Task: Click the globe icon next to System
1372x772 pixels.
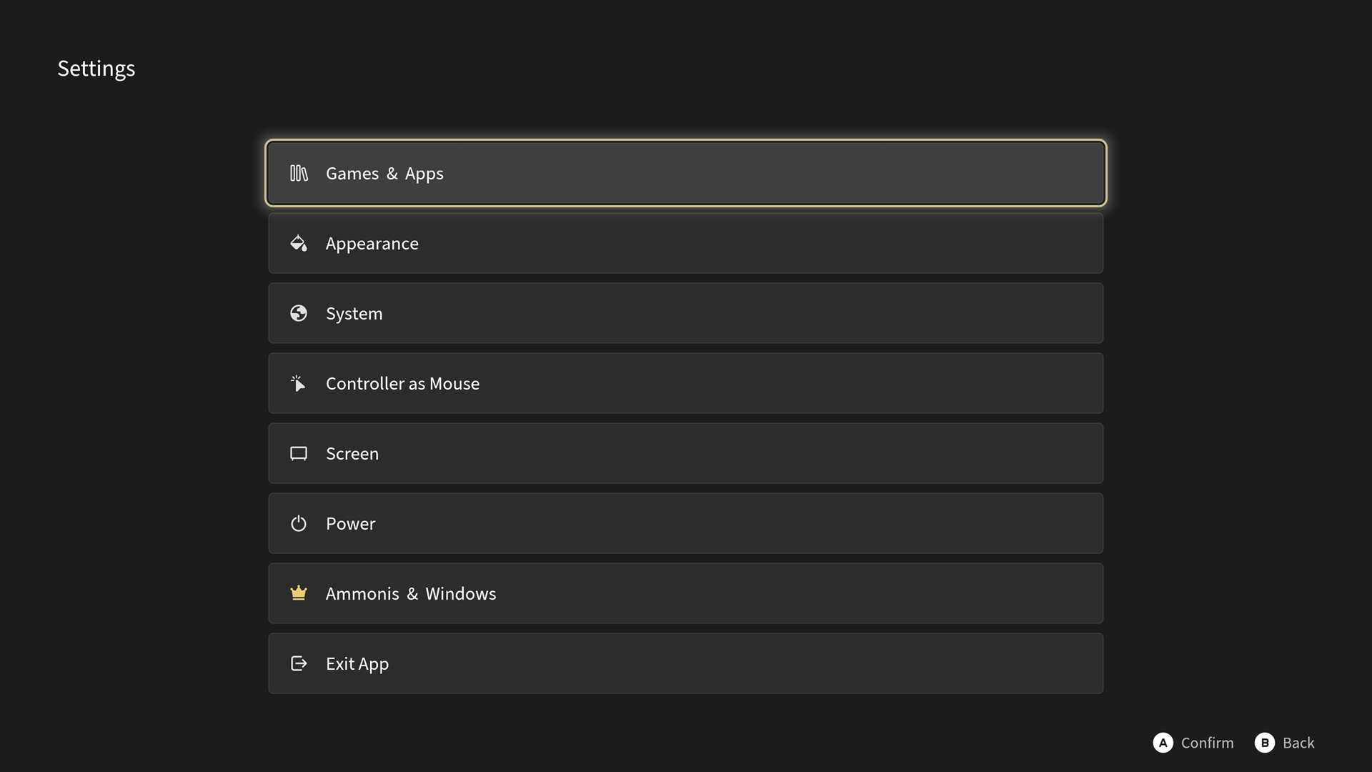Action: [299, 313]
